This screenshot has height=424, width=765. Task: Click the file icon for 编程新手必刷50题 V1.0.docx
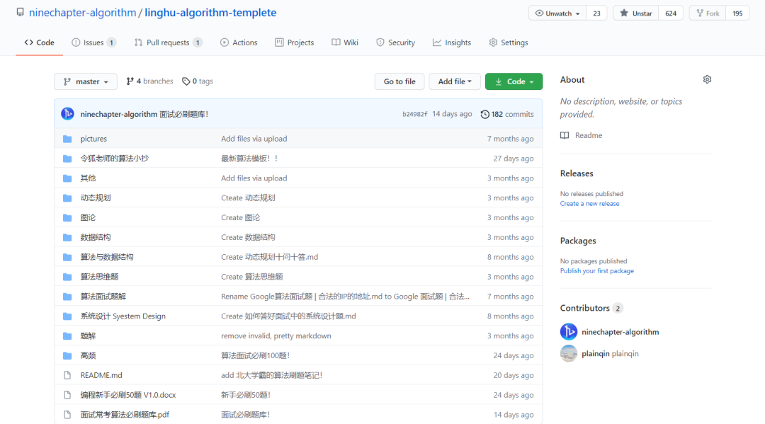67,395
